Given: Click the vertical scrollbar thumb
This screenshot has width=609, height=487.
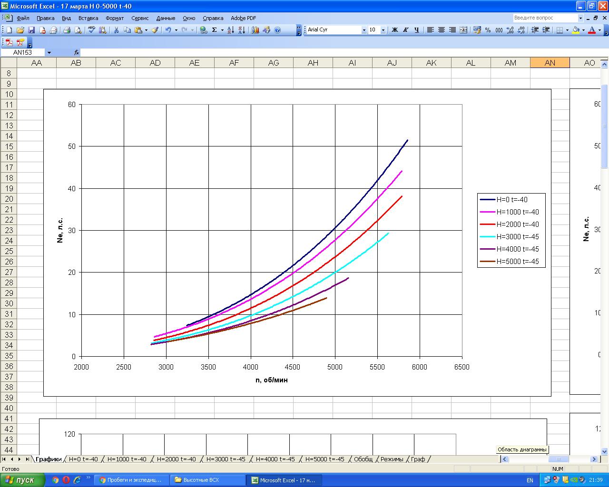Looking at the screenshot, I should (605, 126).
